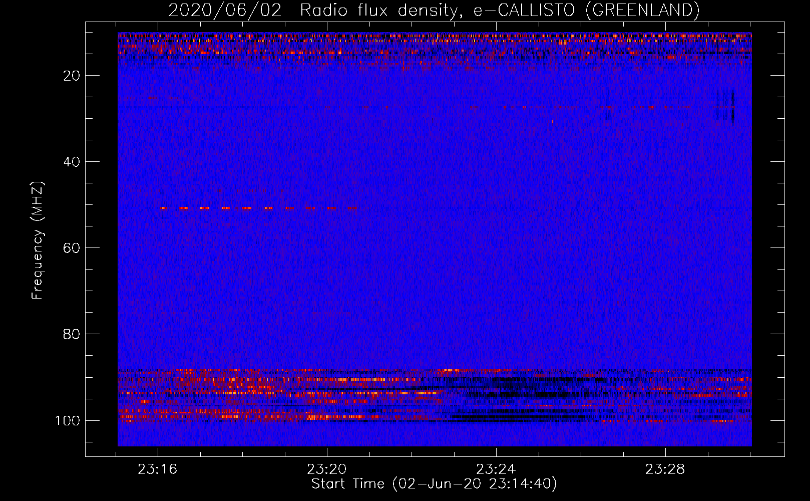The image size is (810, 501).
Task: Click the "23:16" time tick label
Action: (x=158, y=469)
